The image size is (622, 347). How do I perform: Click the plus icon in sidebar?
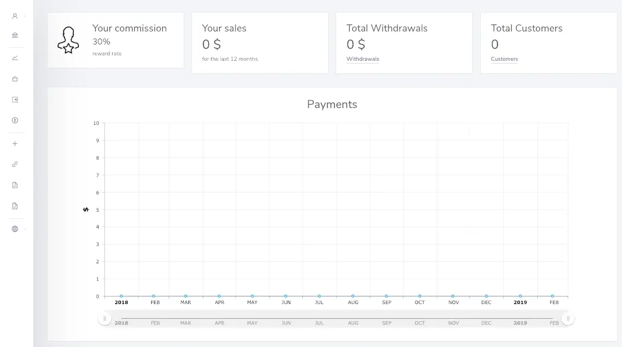click(x=15, y=144)
